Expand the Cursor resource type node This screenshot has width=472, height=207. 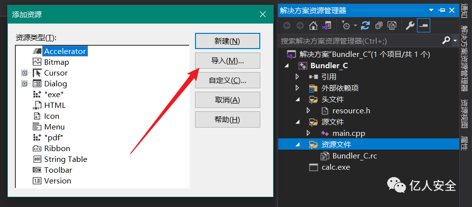(24, 73)
